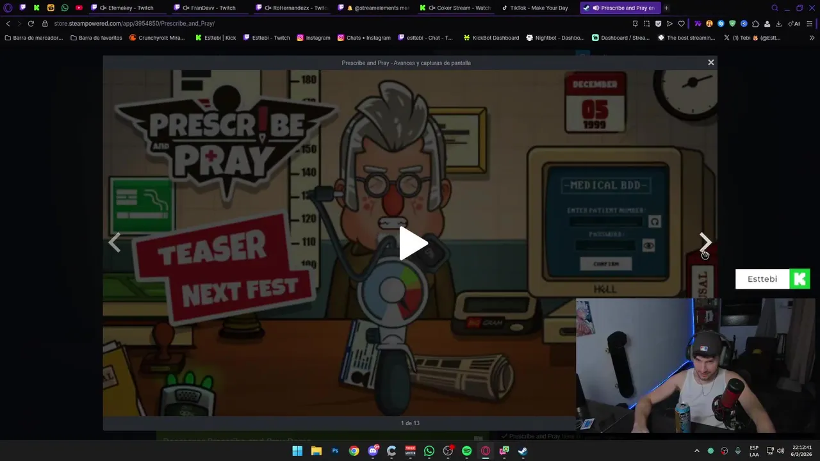The image size is (820, 461).
Task: Add page to bookmarks heart icon
Action: pyautogui.click(x=681, y=24)
